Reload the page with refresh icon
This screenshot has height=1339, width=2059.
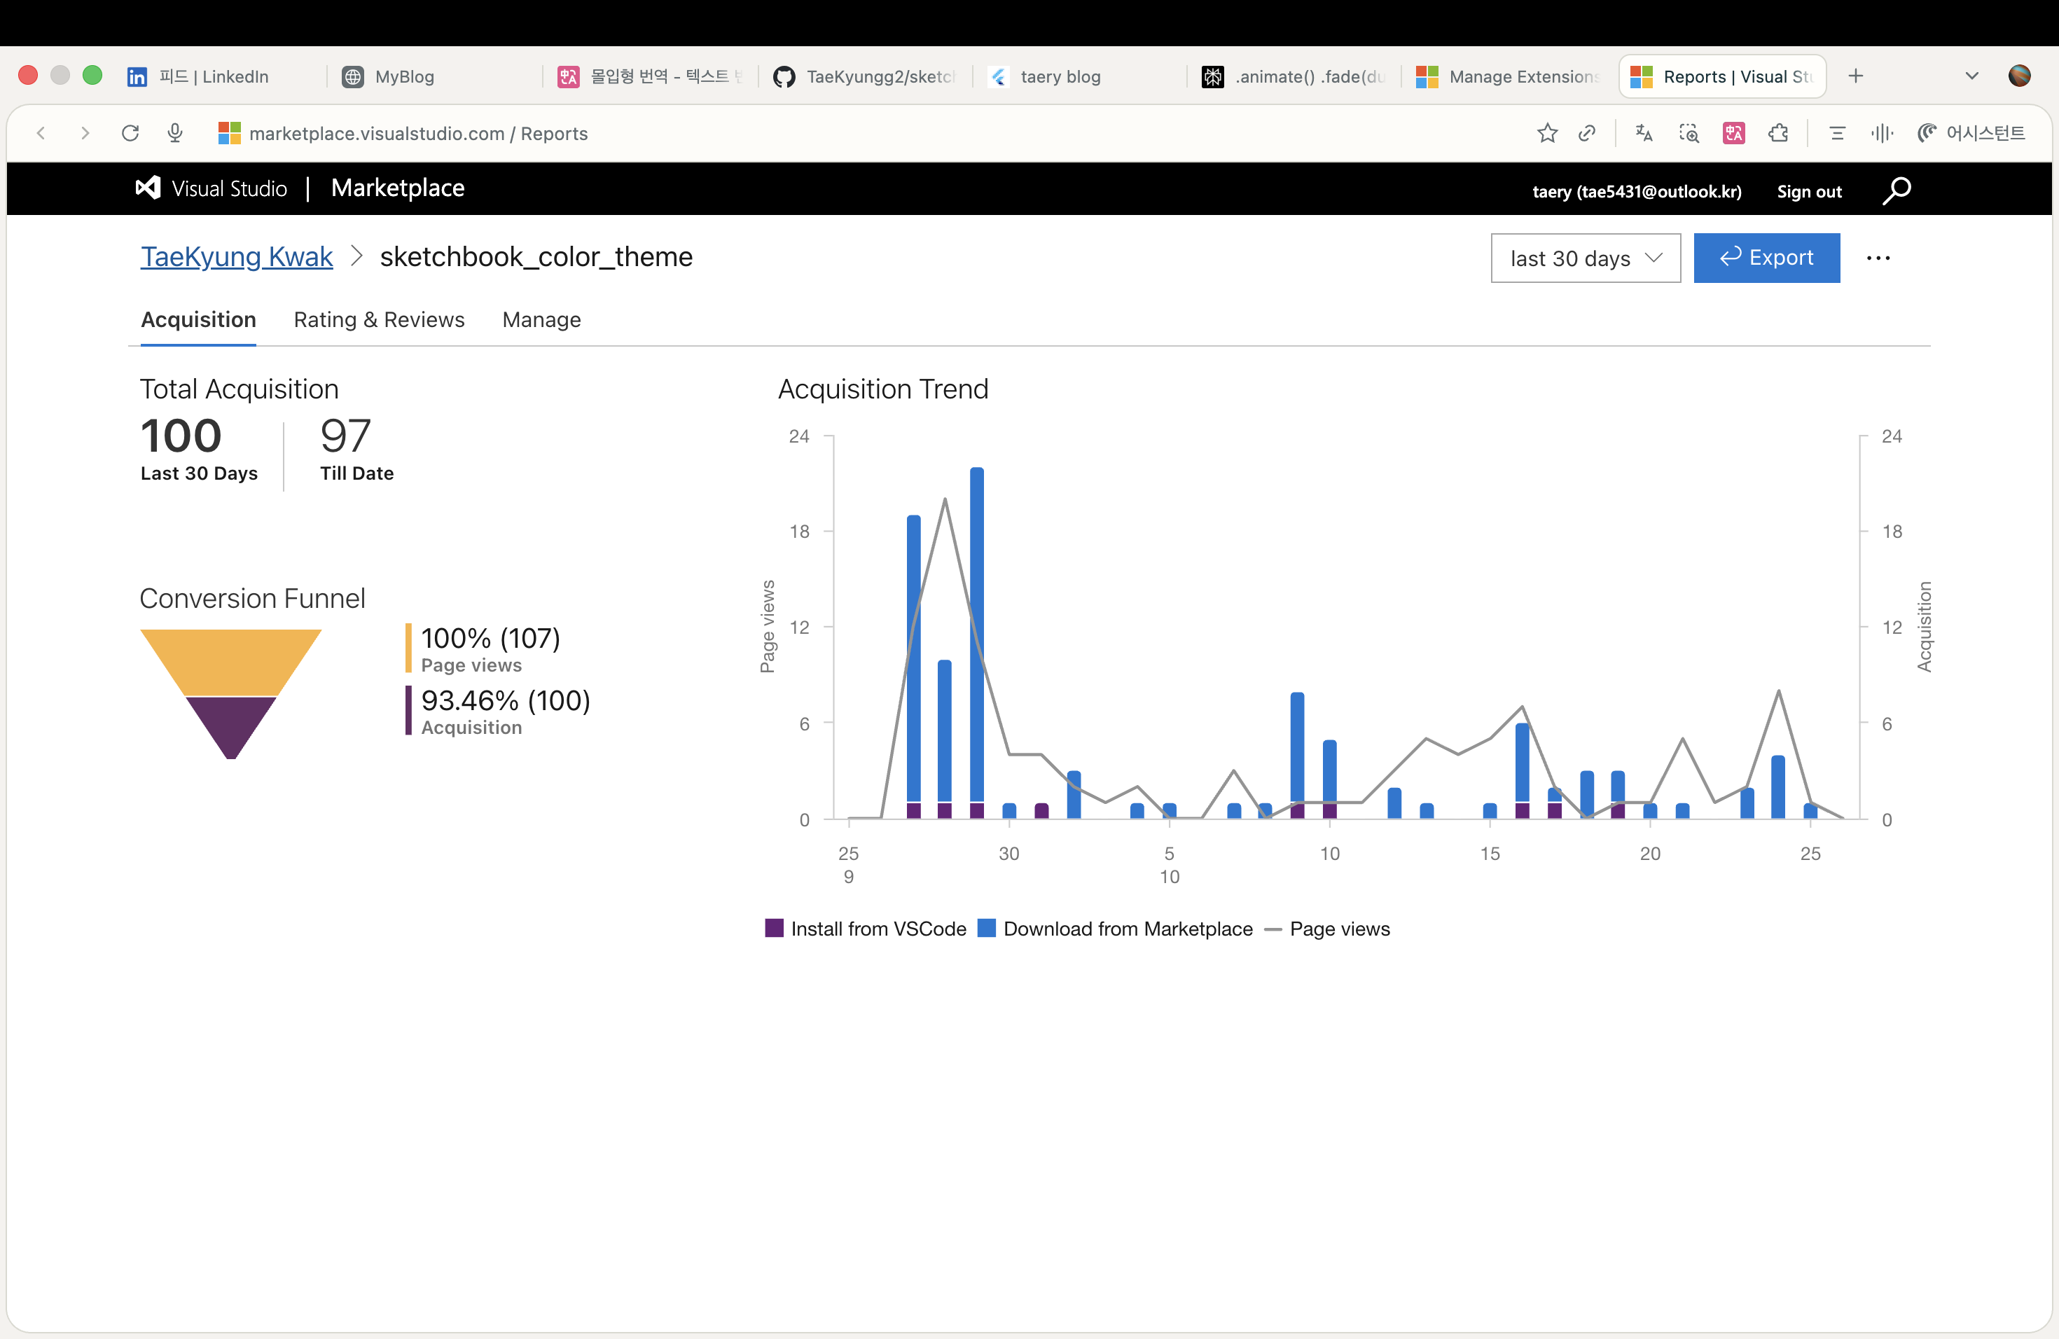pos(131,133)
